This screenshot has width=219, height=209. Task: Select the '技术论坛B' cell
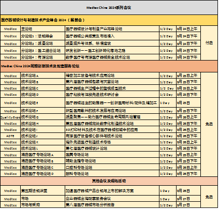pyautogui.click(x=42, y=82)
